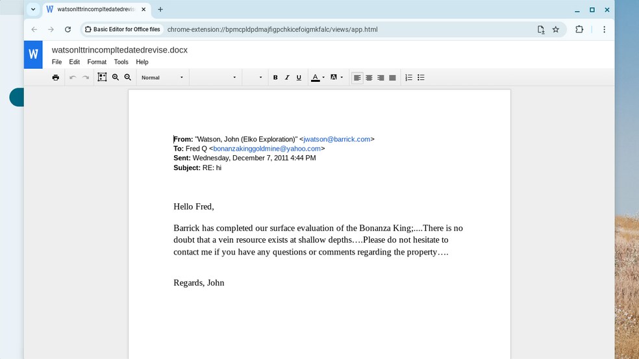Open a new browser tab
Screen dimensions: 639x359
coord(160,9)
